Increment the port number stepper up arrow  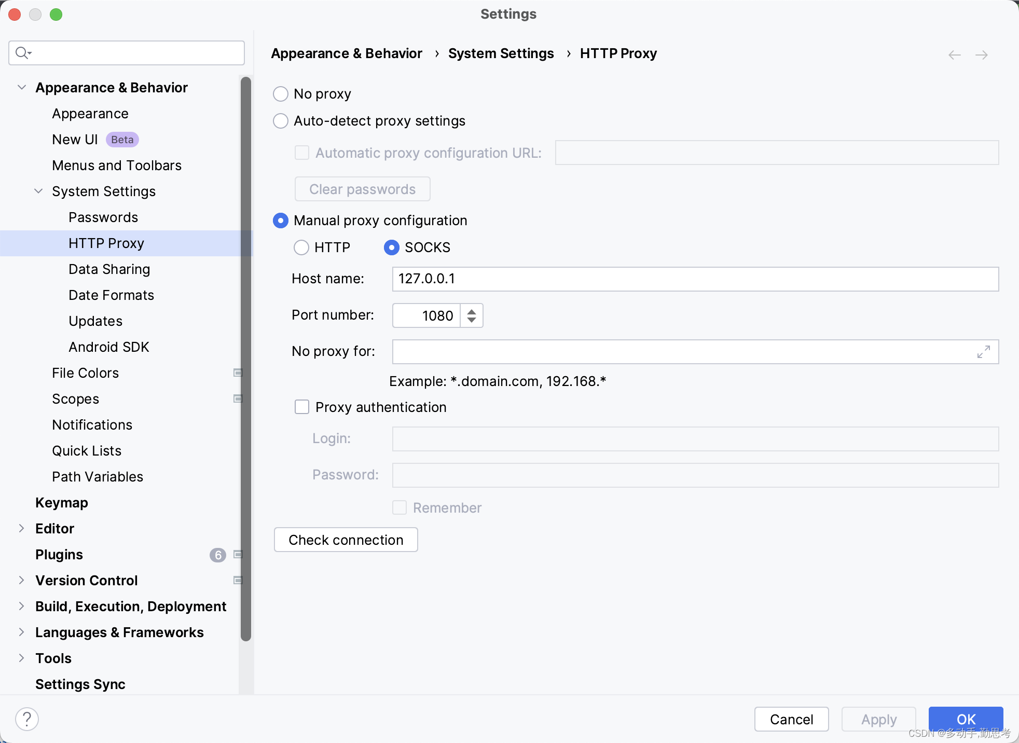tap(472, 311)
